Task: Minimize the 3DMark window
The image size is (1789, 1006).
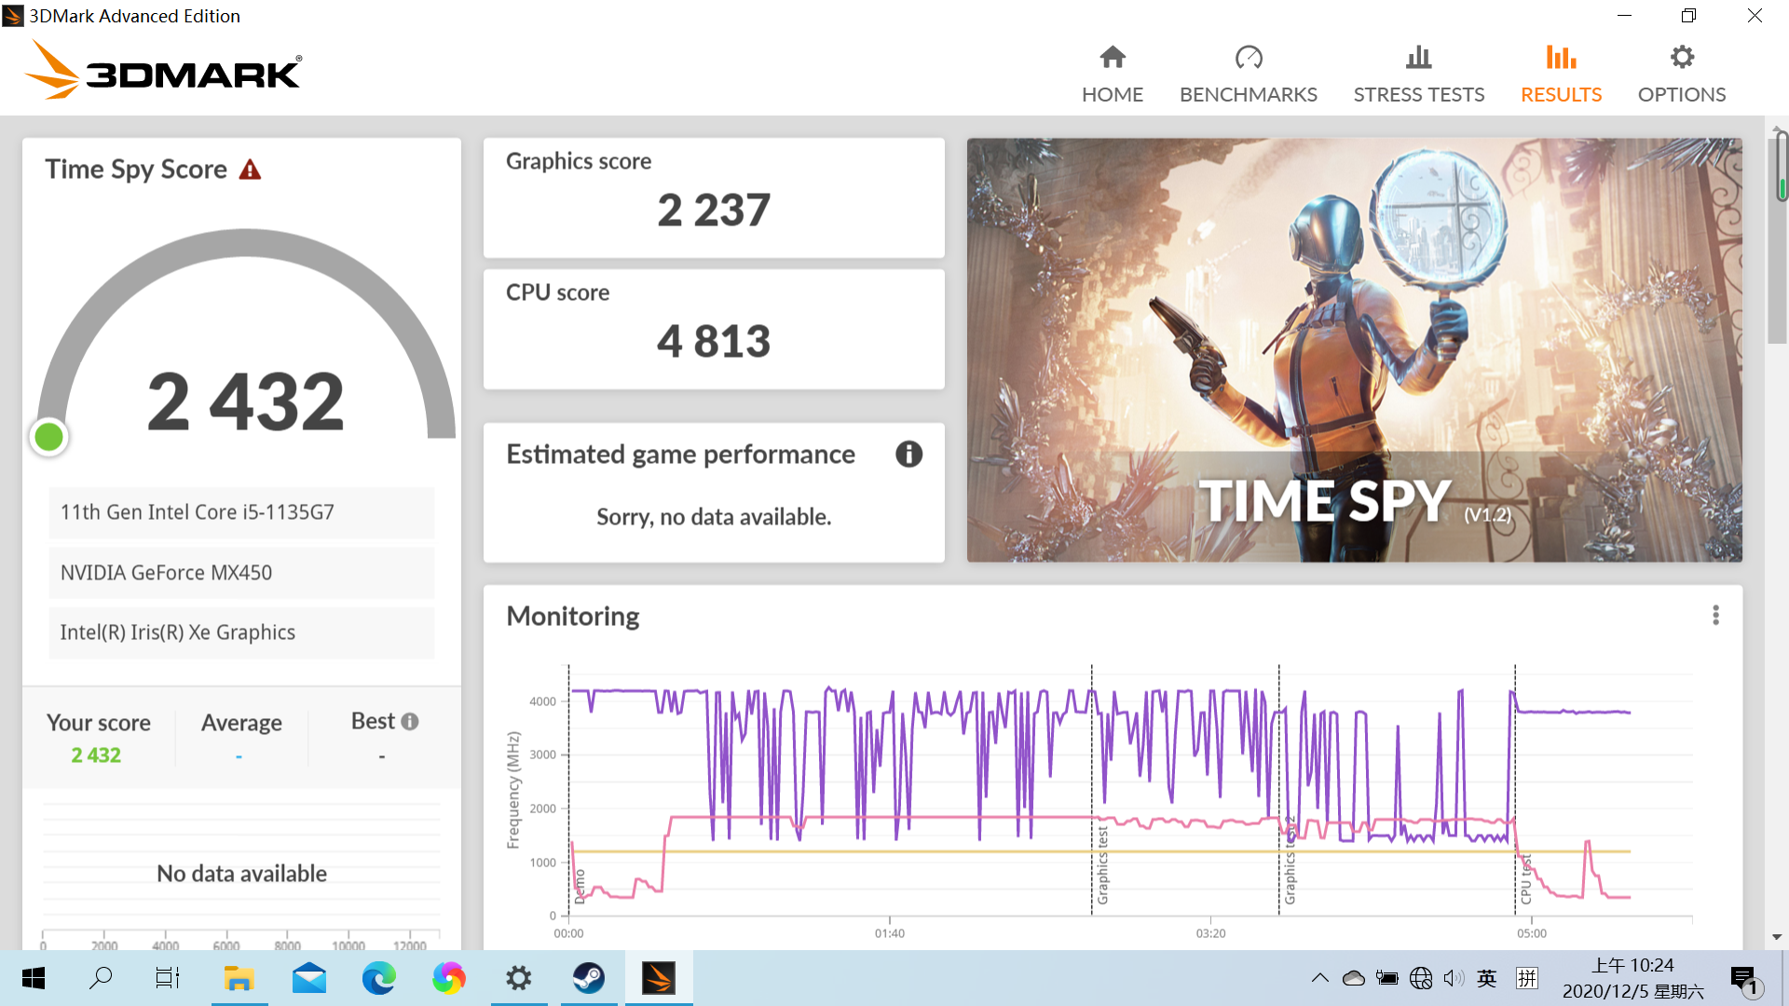Action: 1624,16
